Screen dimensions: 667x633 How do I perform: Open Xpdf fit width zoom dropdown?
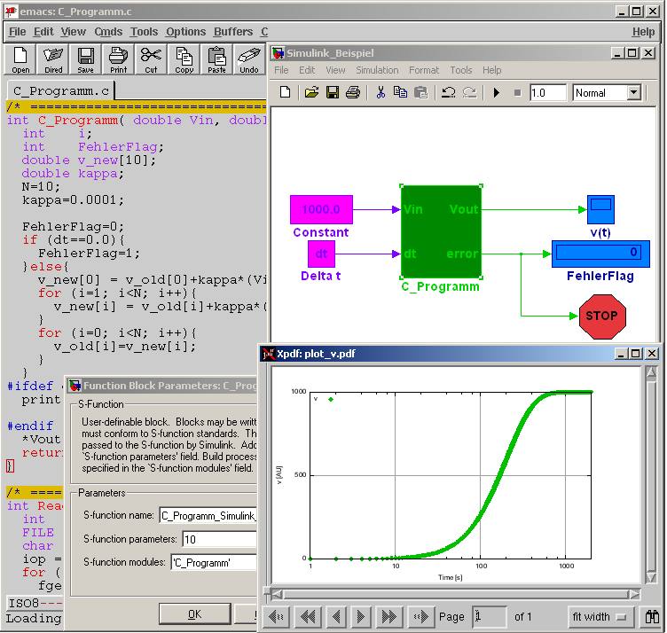click(600, 616)
